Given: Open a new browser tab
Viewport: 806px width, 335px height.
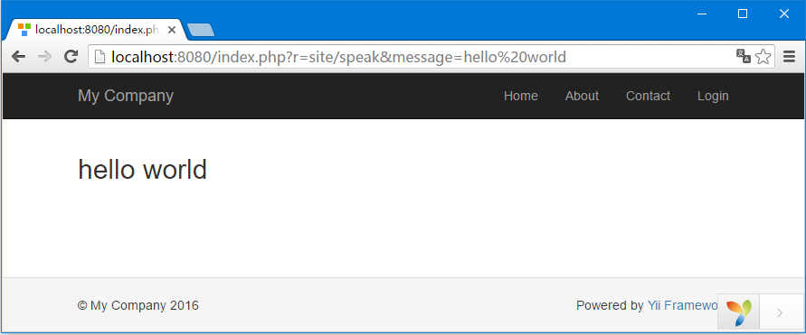Looking at the screenshot, I should [x=201, y=31].
